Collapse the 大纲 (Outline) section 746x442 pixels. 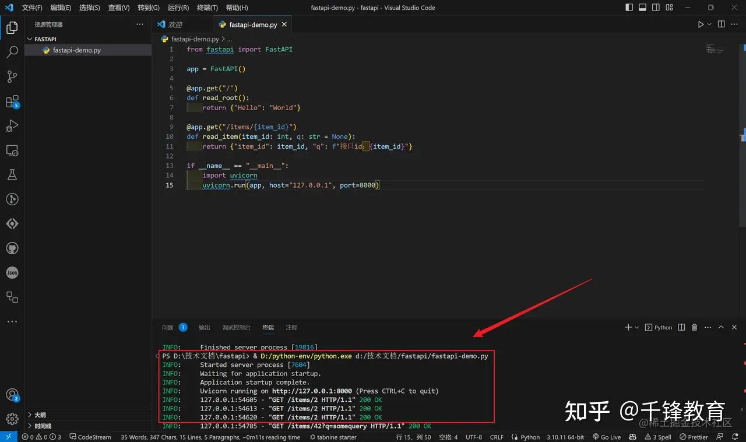41,415
